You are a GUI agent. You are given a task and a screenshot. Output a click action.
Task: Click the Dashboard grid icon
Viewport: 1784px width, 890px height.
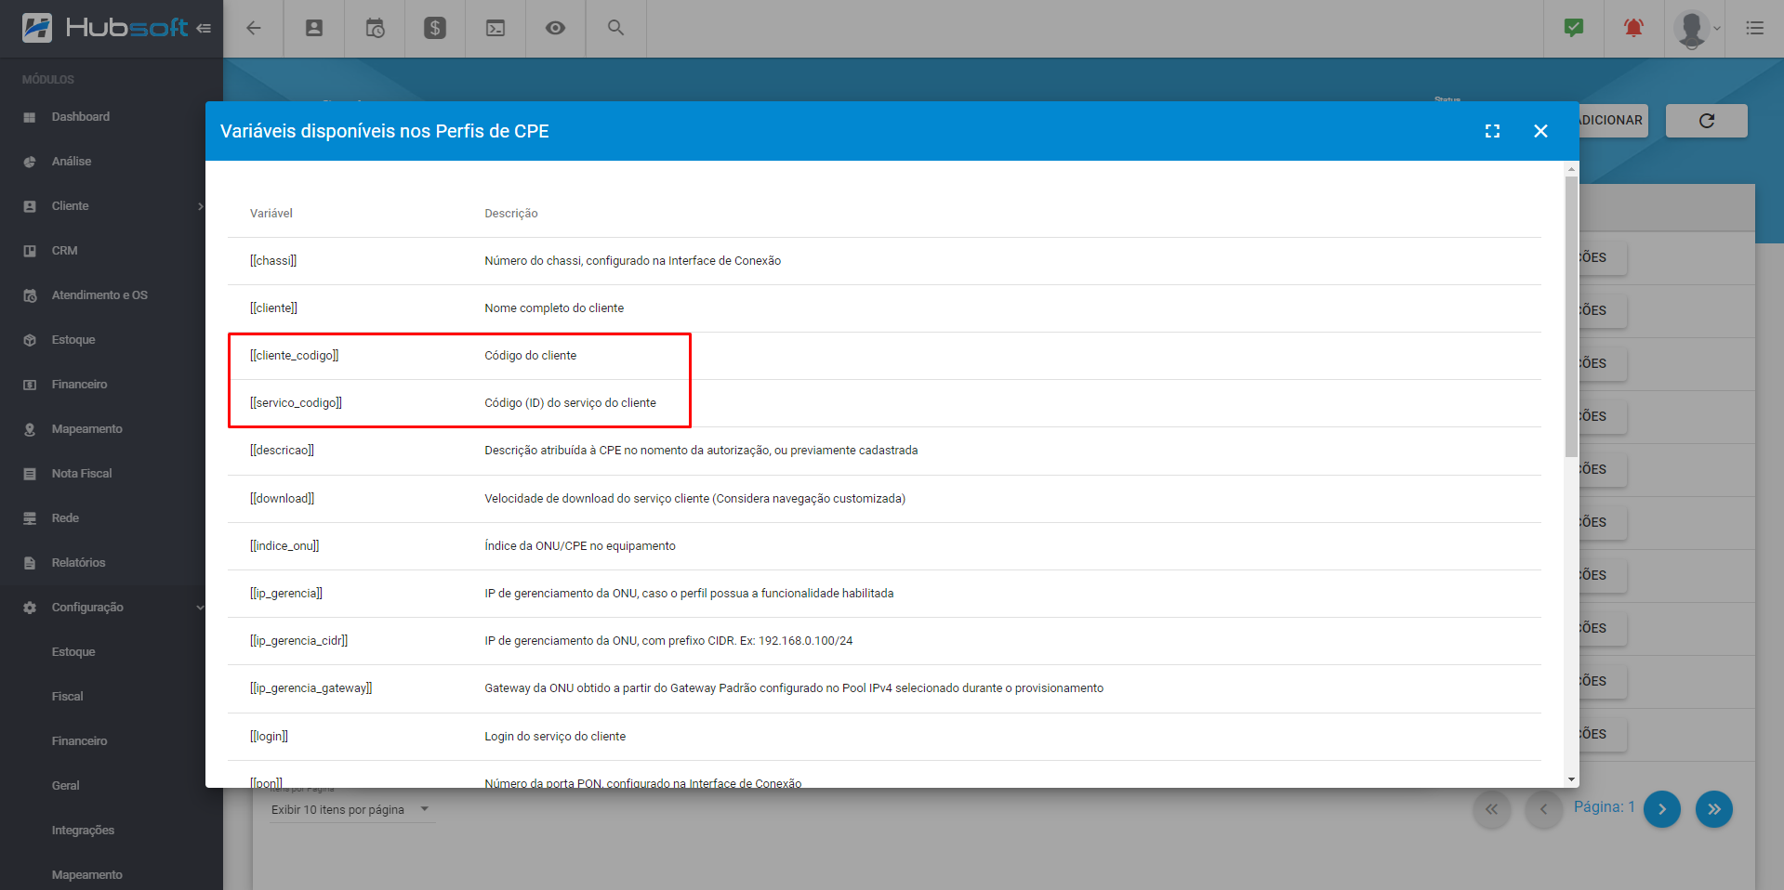[x=30, y=117]
